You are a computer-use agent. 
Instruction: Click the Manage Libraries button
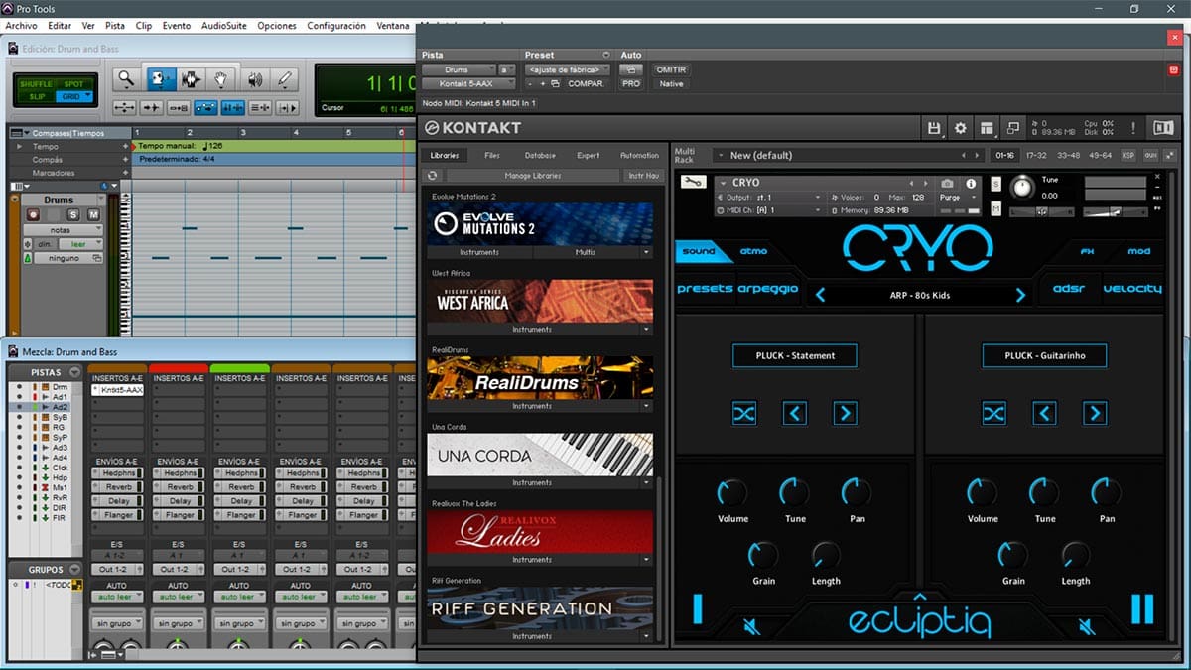pyautogui.click(x=533, y=176)
